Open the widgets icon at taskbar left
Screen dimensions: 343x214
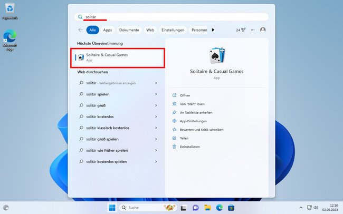[x=6, y=208]
